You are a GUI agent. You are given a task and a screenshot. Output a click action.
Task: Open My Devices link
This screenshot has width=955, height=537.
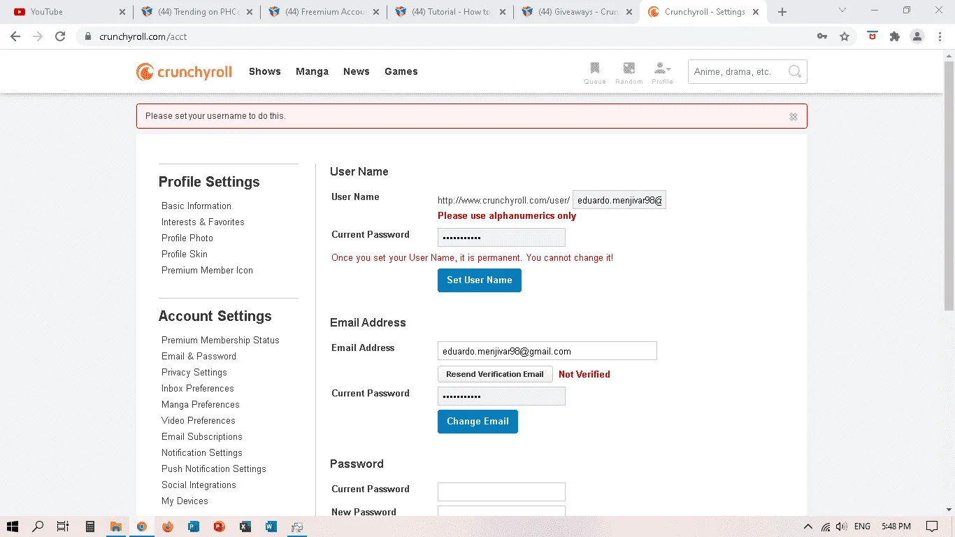185,501
